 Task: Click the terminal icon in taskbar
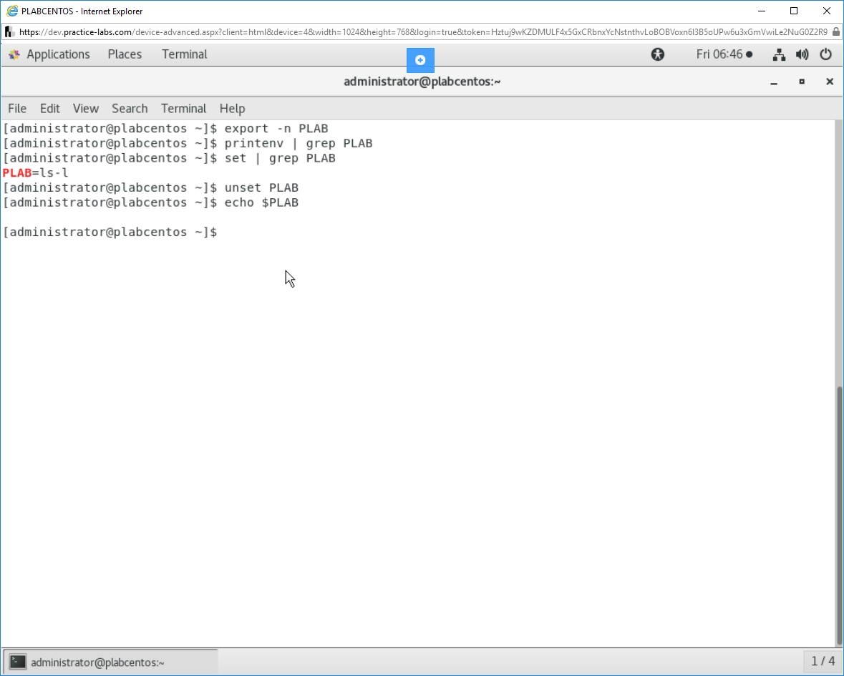[19, 662]
